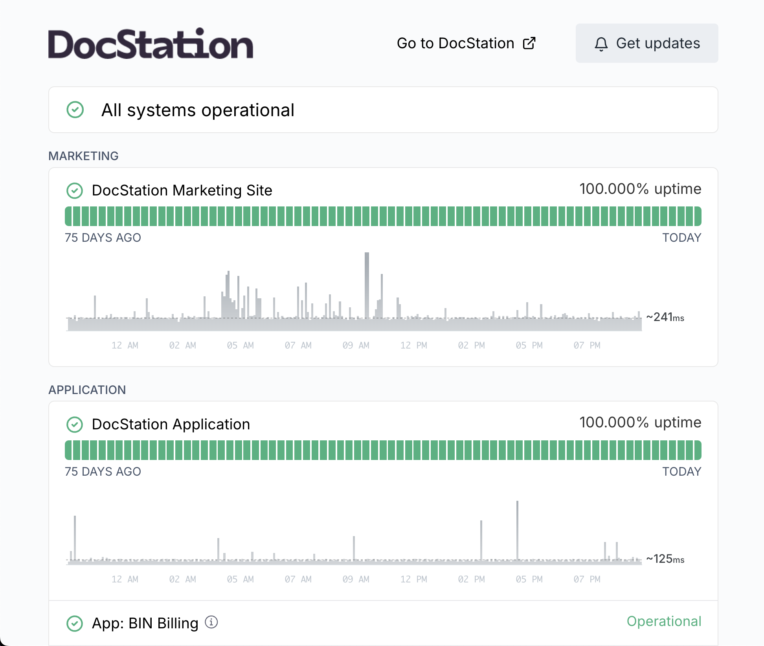Viewport: 764px width, 646px height.
Task: Click the DocStation logo
Action: click(151, 43)
